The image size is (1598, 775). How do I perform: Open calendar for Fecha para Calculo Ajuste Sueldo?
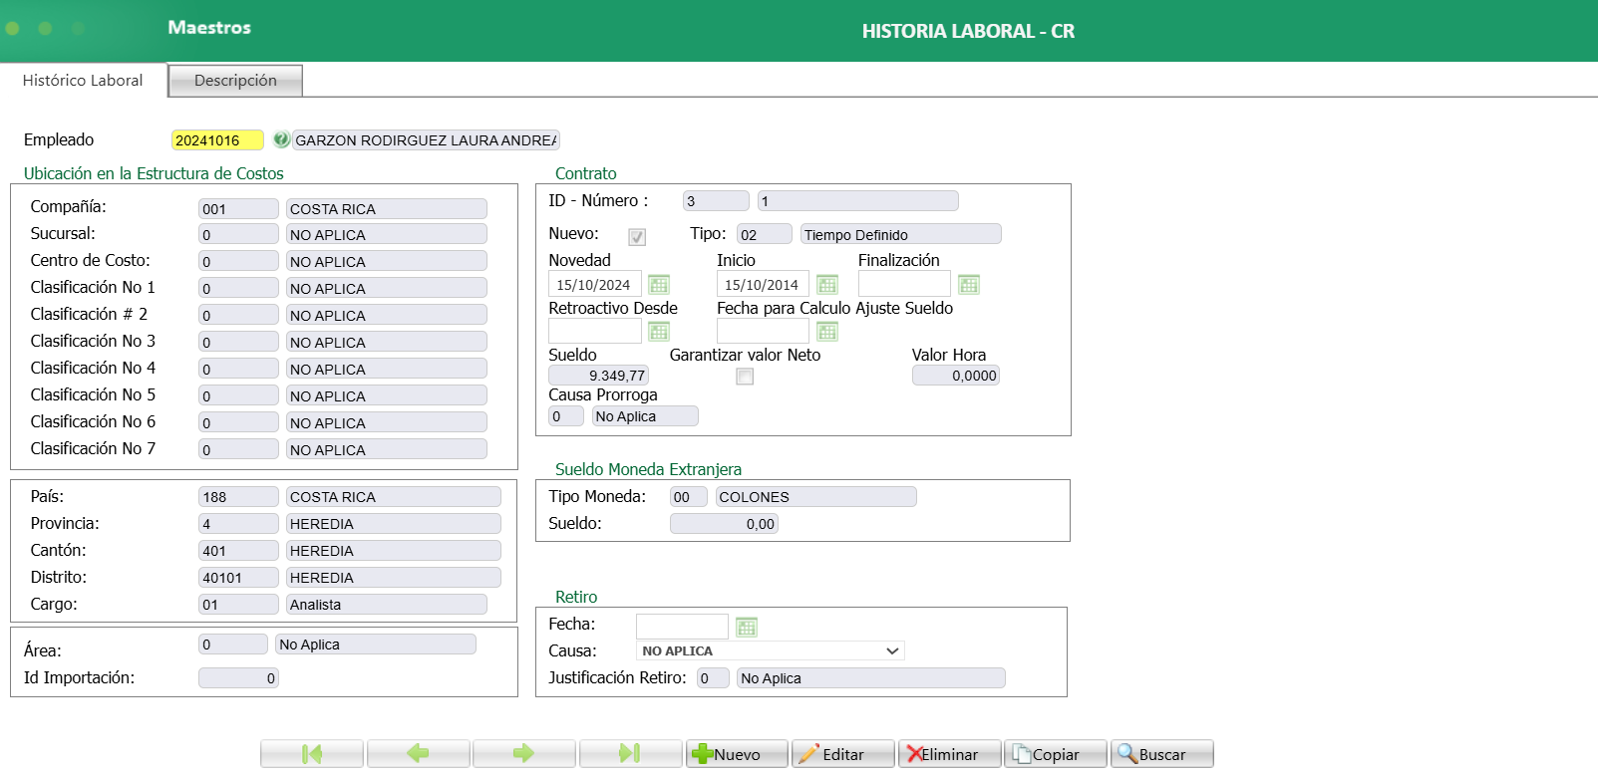coord(827,332)
